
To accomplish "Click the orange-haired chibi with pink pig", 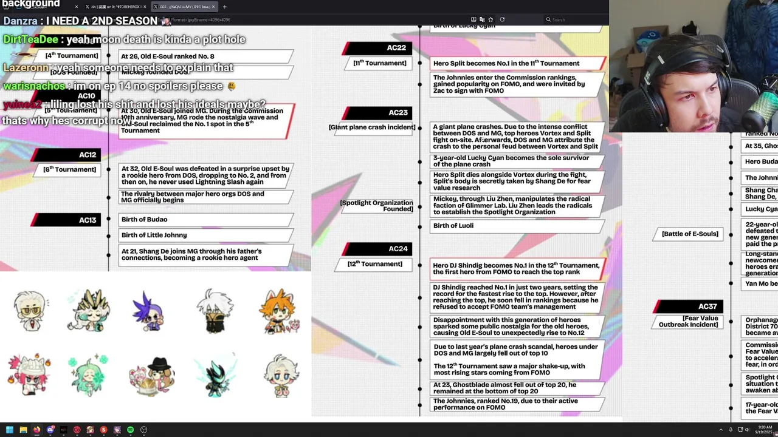I will tap(279, 311).
